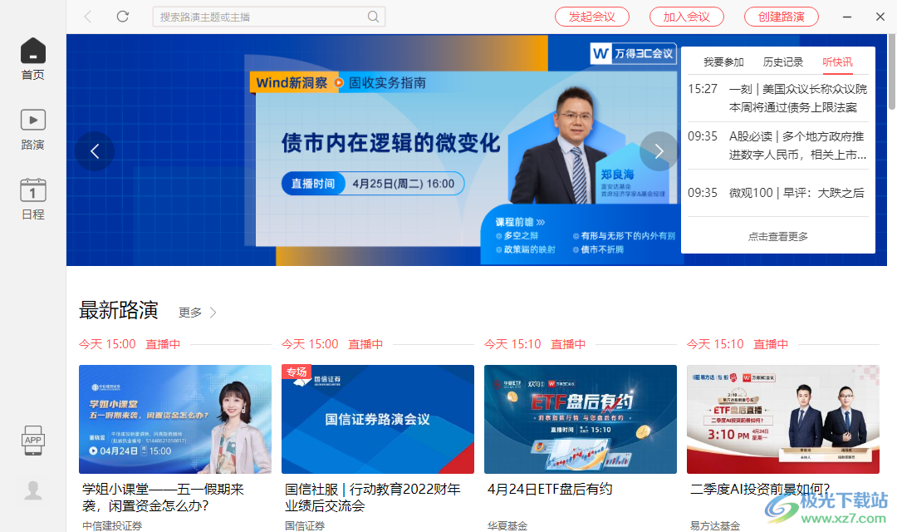The width and height of the screenshot is (897, 532).
Task: Close the application window
Action: pyautogui.click(x=880, y=17)
